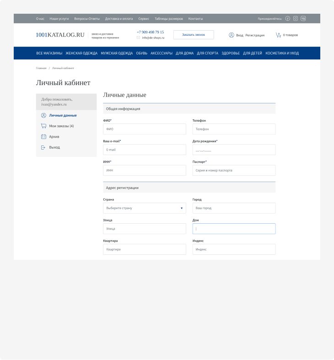Click the Вход login link
Screen dimensions: 334x360
[x=240, y=35]
